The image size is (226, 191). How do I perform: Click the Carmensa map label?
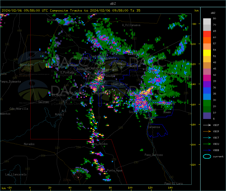[x=154, y=127]
